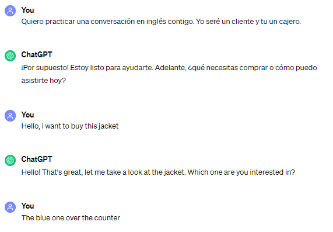Click the 'ChatGPT' name above the Spanish reply

click(x=37, y=55)
